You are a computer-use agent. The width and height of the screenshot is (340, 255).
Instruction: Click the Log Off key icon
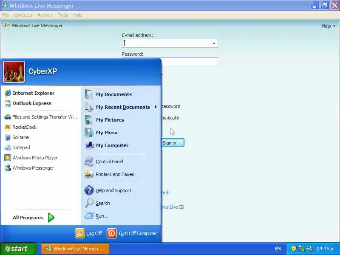[x=80, y=233]
